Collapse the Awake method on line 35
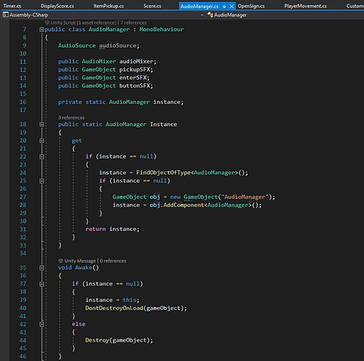 [42, 268]
